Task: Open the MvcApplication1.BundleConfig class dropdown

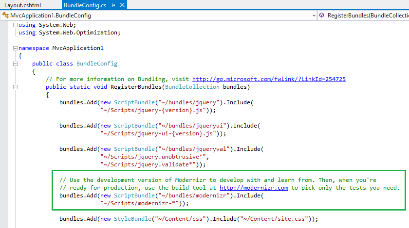Action: tap(314, 16)
